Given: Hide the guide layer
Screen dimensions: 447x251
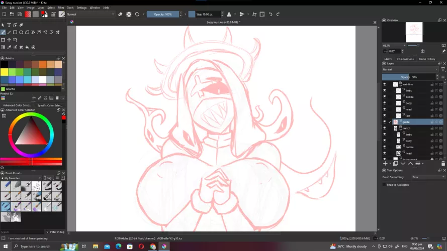Looking at the screenshot, I should (385, 122).
